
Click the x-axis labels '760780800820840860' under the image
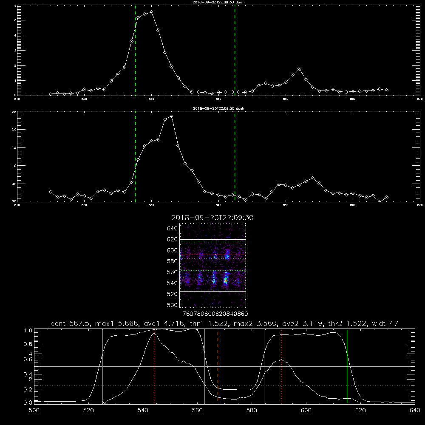click(215, 314)
